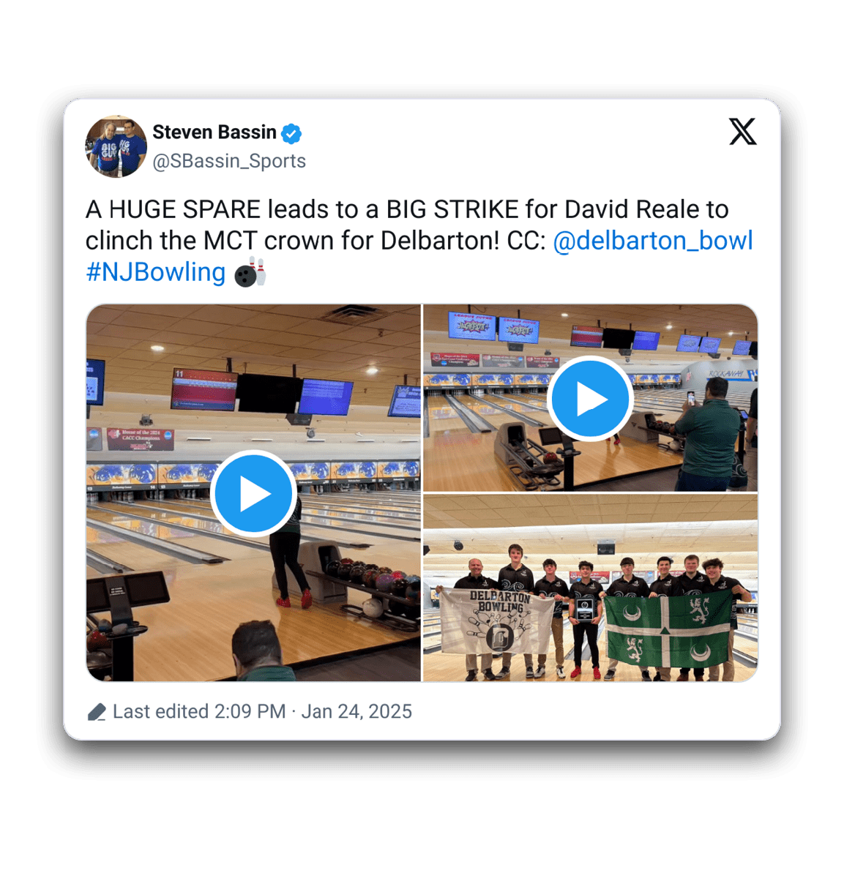Click the scoreboard monitor in left video

coord(204,391)
